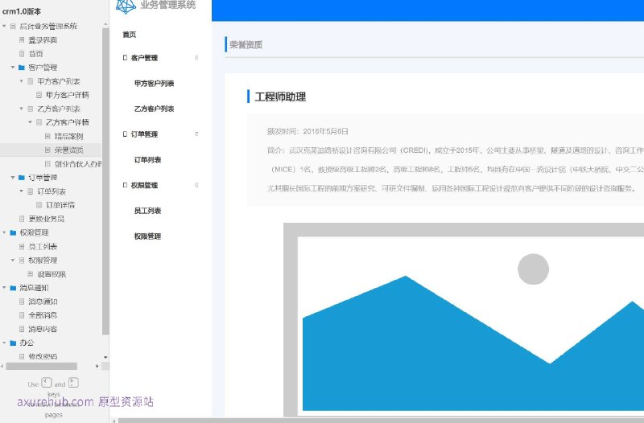Image resolution: width=644 pixels, height=423 pixels.
Task: Open 更换业务员 page in tree
Action: point(47,219)
